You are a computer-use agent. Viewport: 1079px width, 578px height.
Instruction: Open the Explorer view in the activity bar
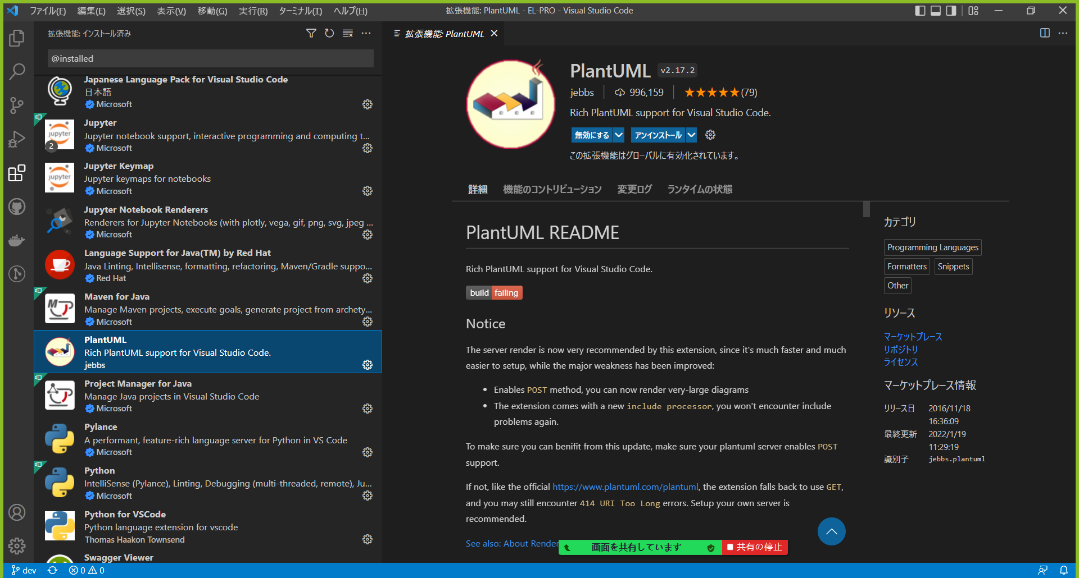pyautogui.click(x=17, y=38)
